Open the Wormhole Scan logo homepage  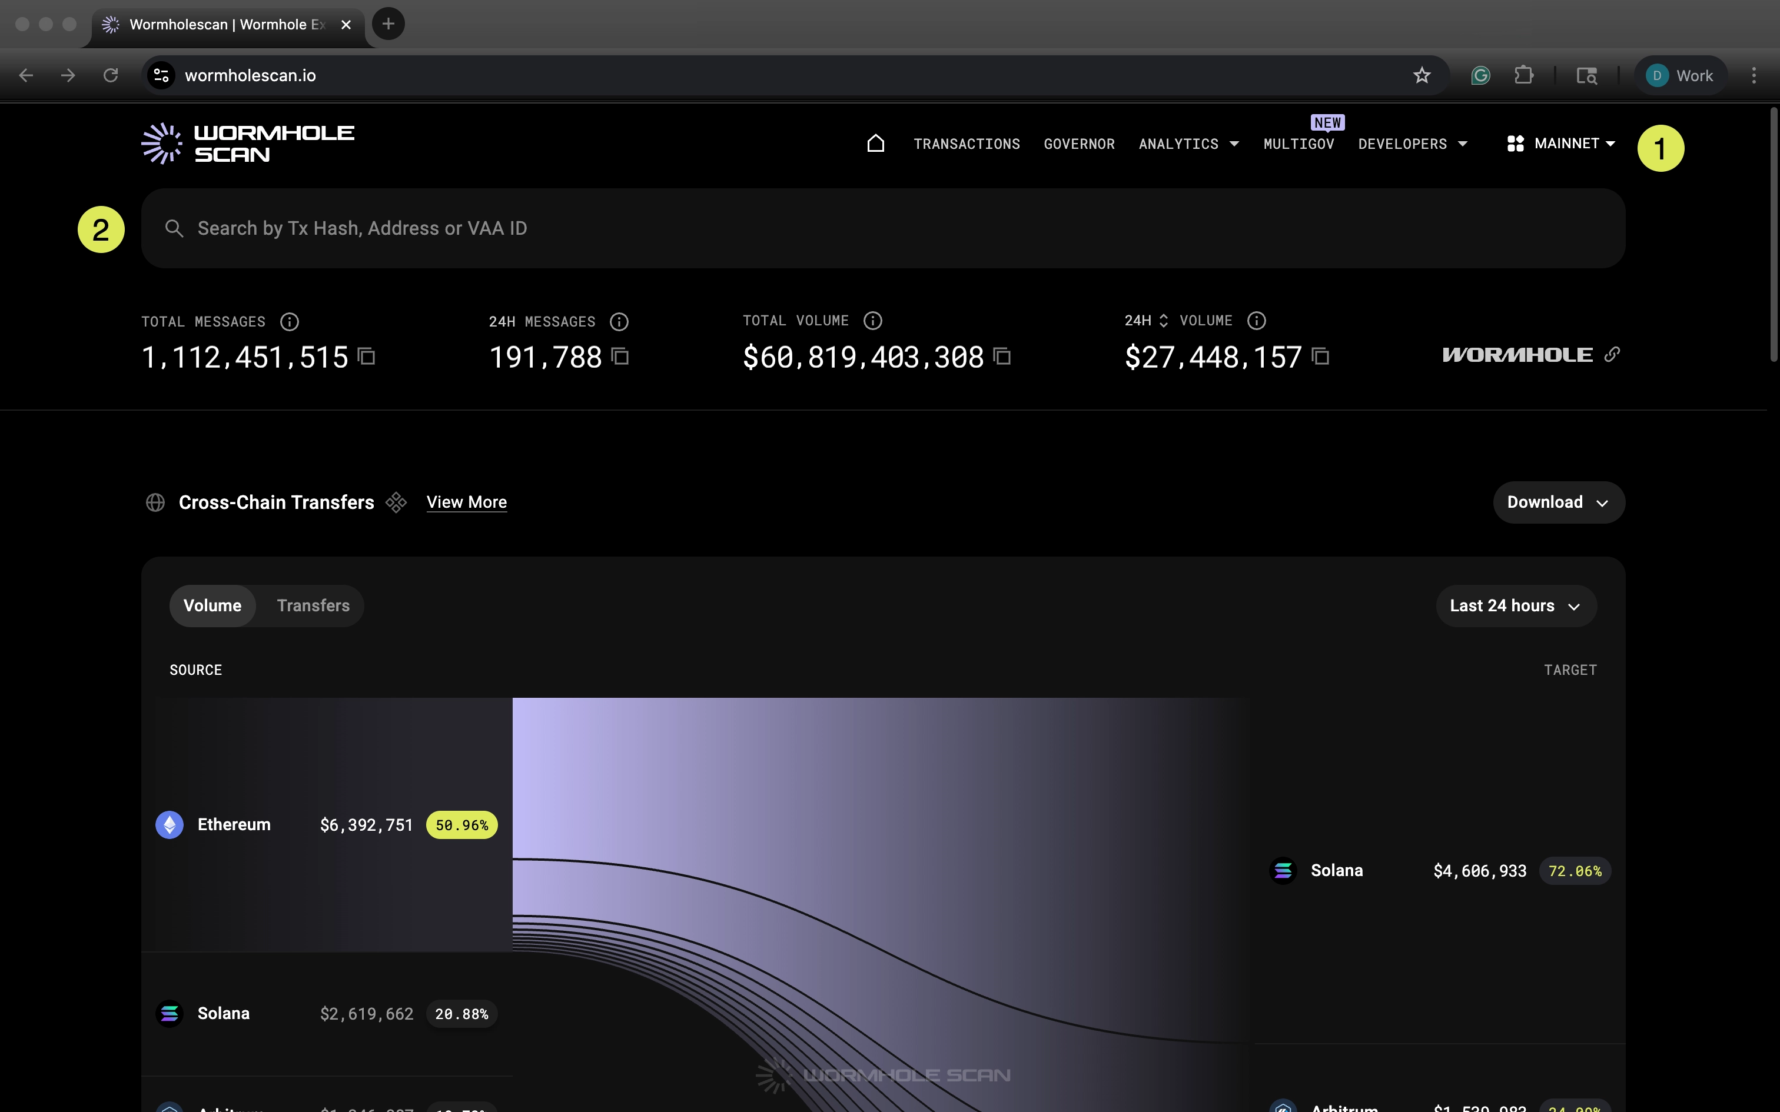click(248, 144)
